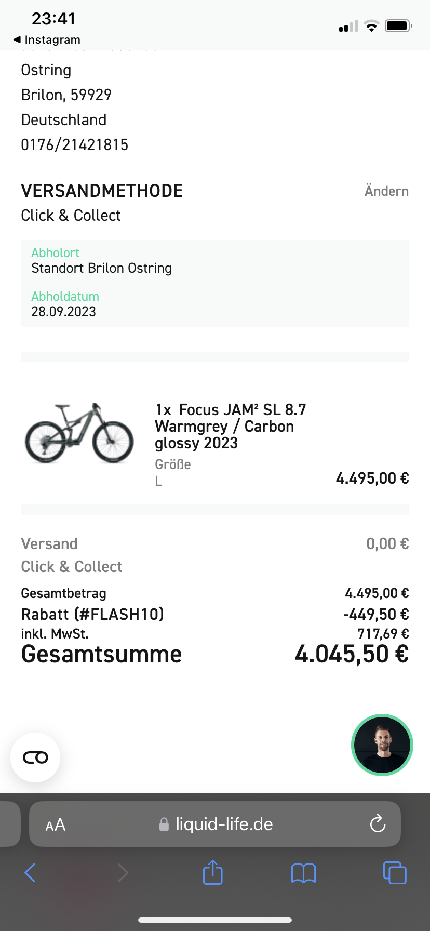The height and width of the screenshot is (931, 430).
Task: Tap the liquid-life.de address bar
Action: (x=223, y=824)
